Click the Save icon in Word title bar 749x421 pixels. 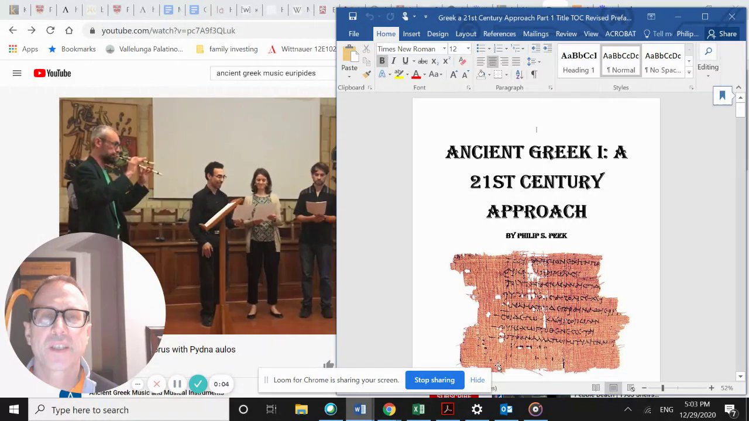tap(352, 17)
